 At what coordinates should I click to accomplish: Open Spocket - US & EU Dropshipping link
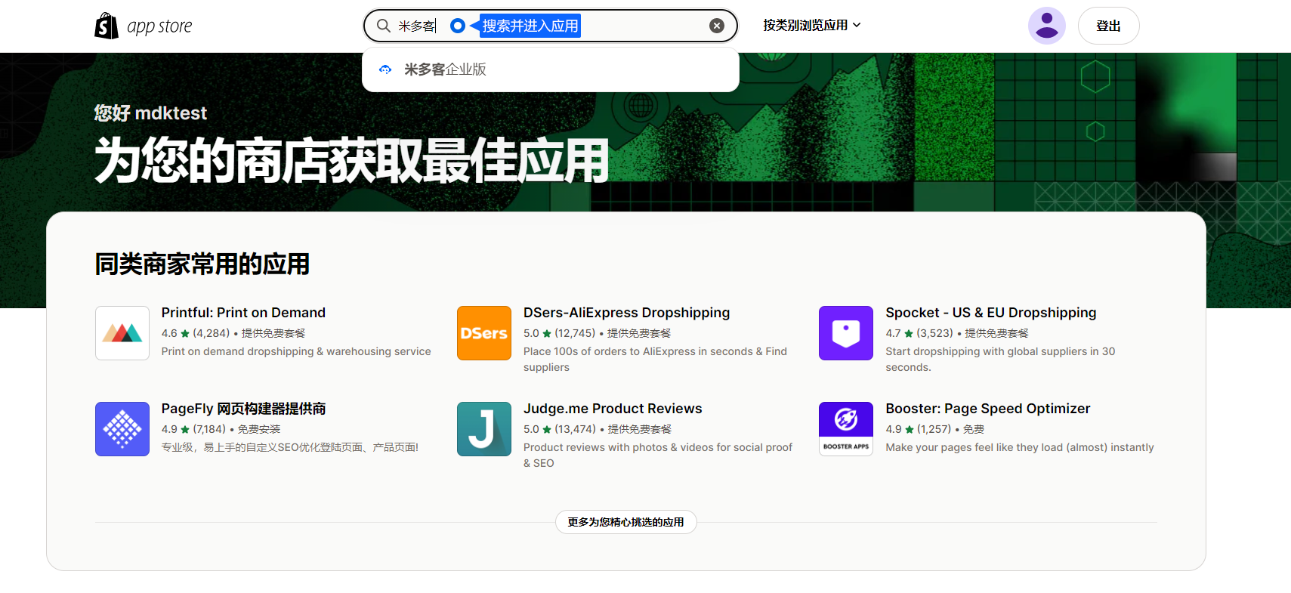[990, 313]
